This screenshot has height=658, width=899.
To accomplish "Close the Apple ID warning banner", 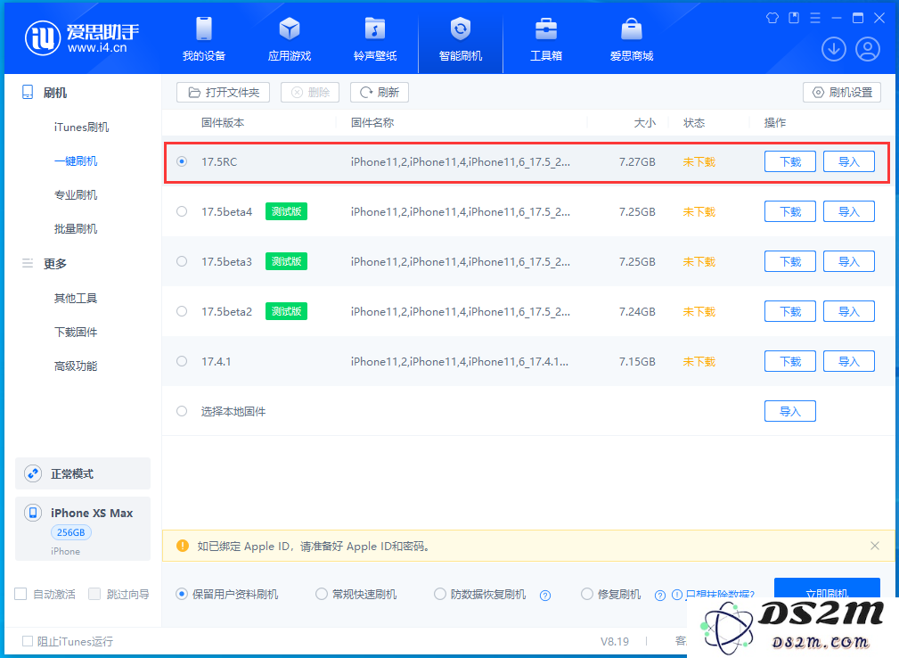I will point(874,546).
